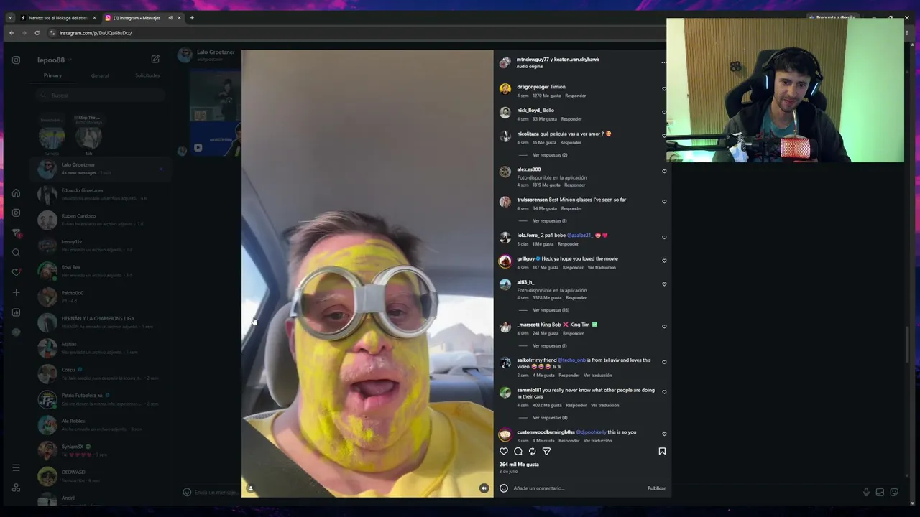Open the post's three-dot options menu
The width and height of the screenshot is (920, 517).
point(663,62)
